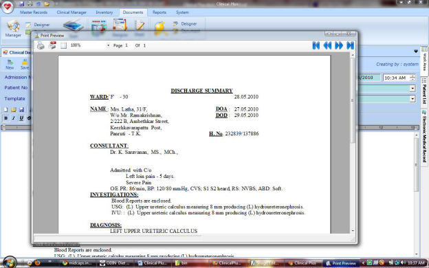Click 'Dr. K. Saravanan, MS., MCh.,' text
Screen dimensions: 429x268
(144, 152)
